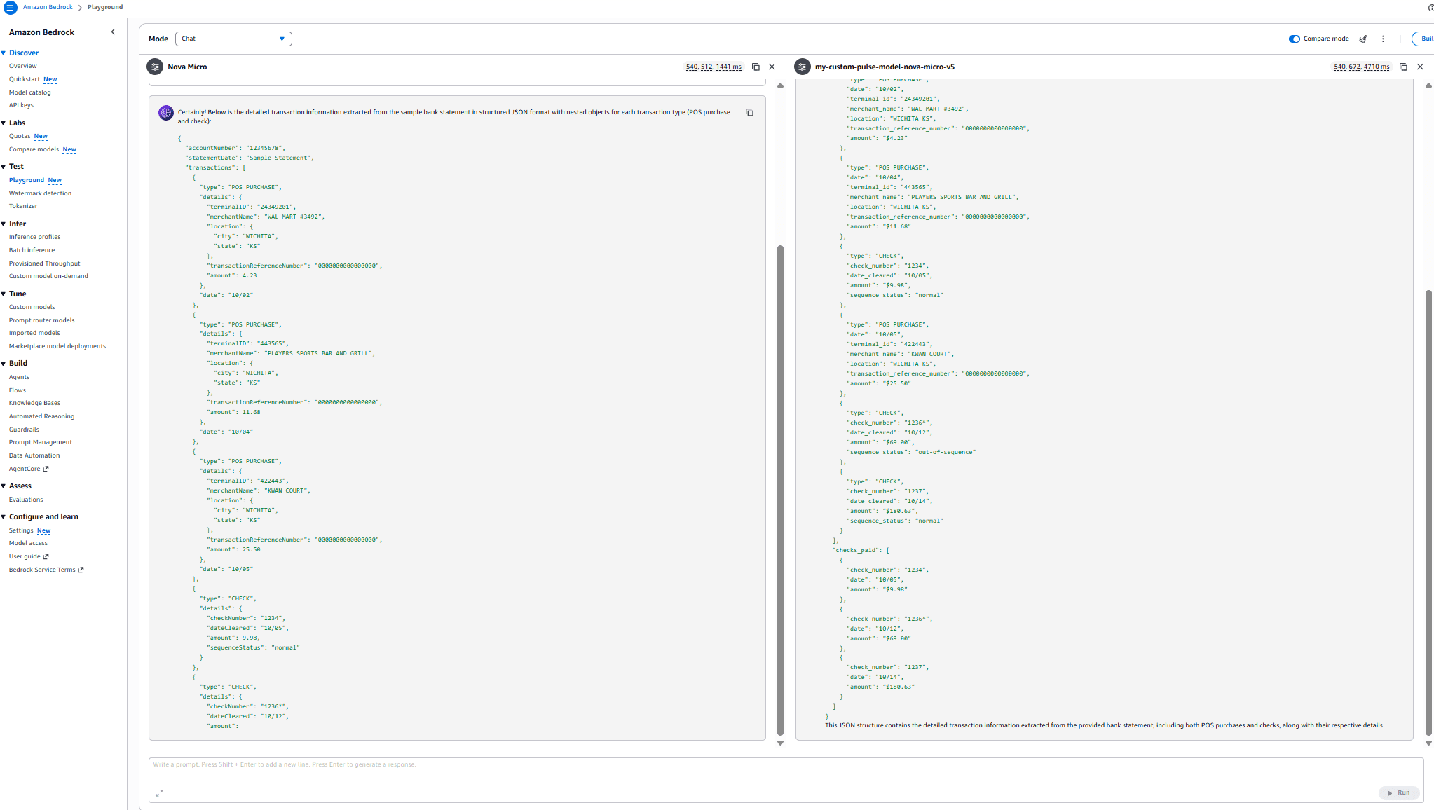Click the Amazon Bedrock breadcrumb link

click(x=48, y=8)
